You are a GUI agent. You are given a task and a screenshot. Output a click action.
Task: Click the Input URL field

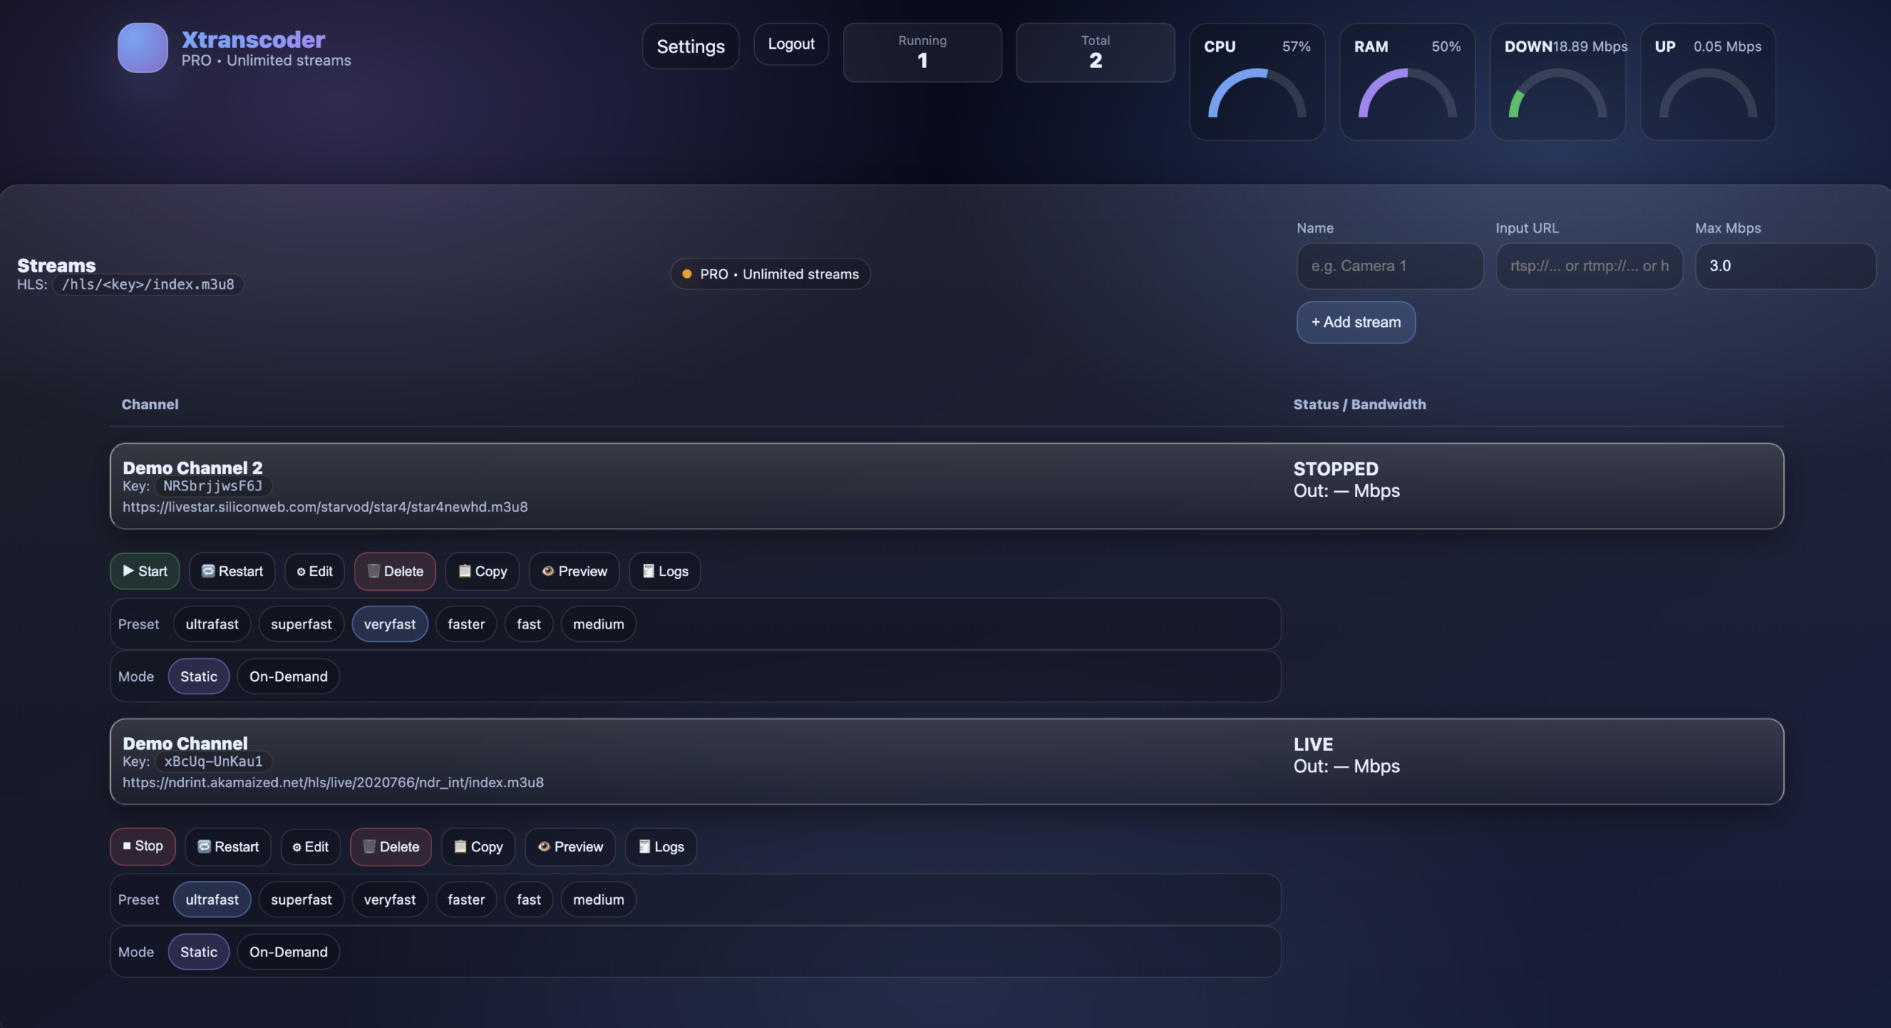coord(1588,266)
